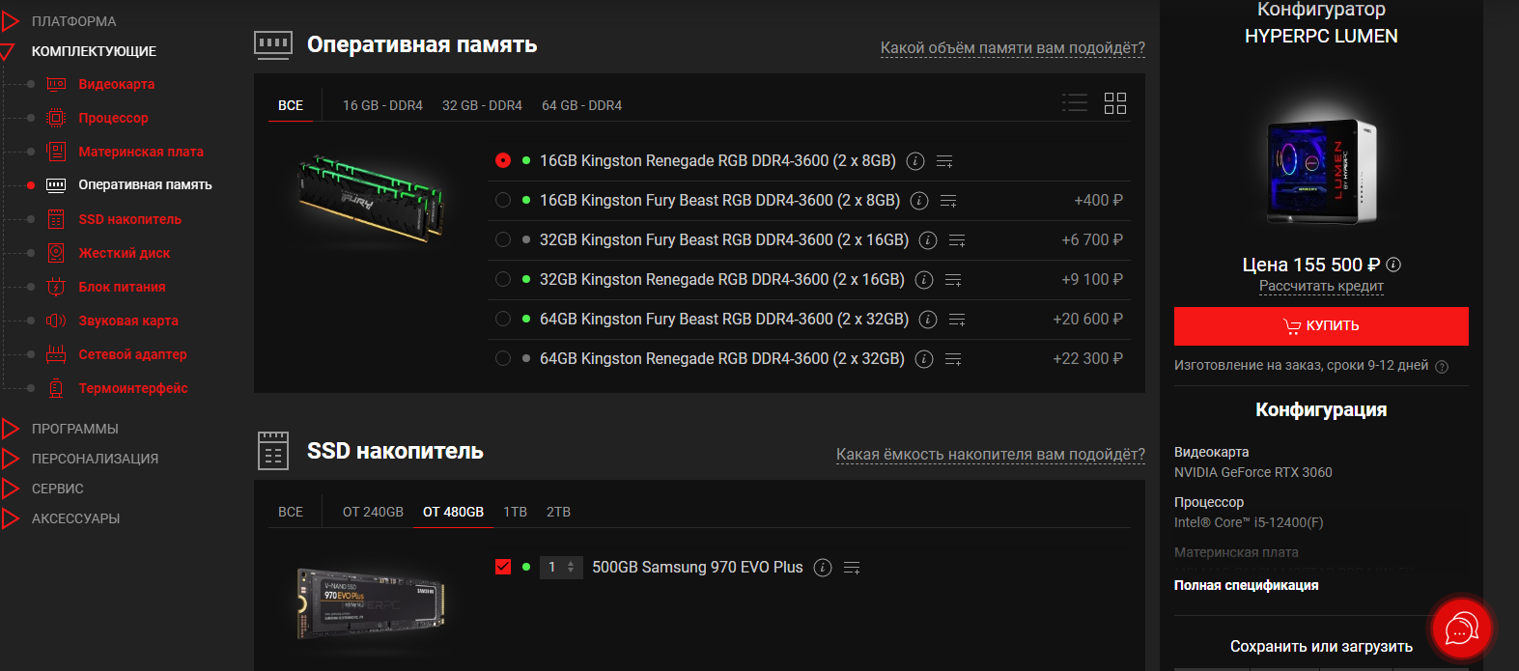The width and height of the screenshot is (1519, 671).
Task: Filter SSD by 2TB tab
Action: [x=558, y=512]
